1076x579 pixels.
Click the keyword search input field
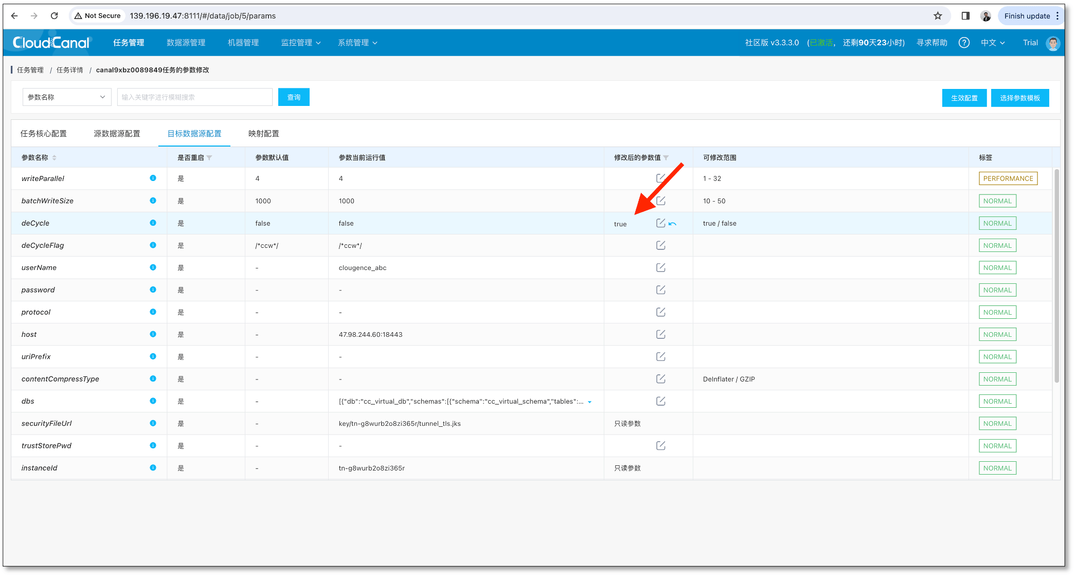[194, 97]
